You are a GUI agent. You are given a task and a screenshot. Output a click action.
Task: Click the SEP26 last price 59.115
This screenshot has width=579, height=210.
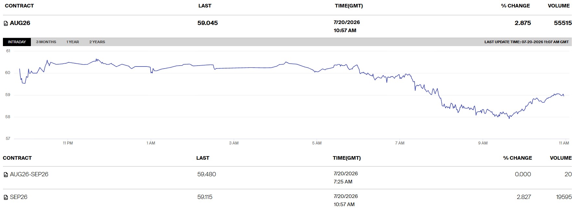[205, 197]
